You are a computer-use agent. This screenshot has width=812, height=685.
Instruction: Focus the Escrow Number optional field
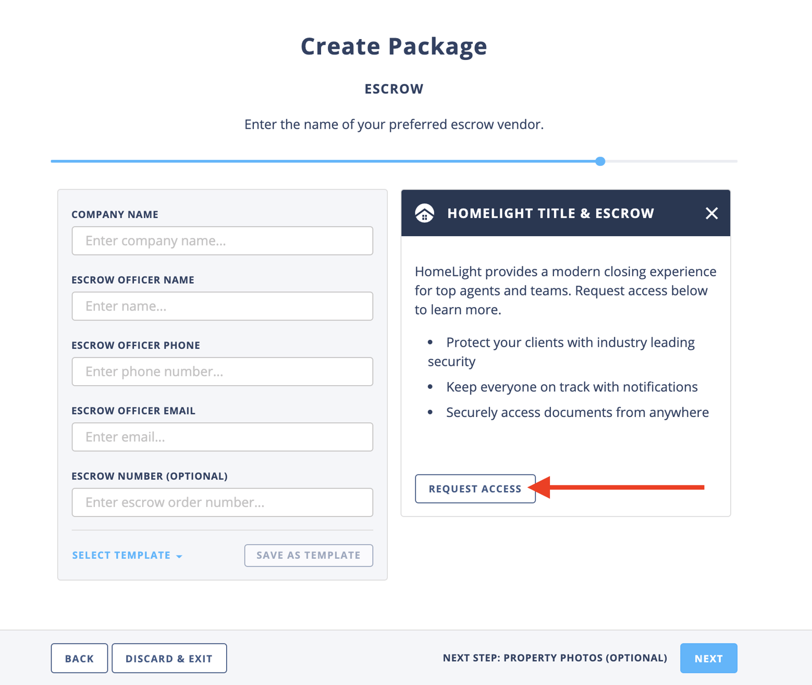pos(222,503)
